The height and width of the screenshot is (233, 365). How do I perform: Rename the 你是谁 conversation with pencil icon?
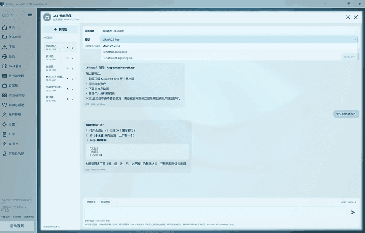click(67, 68)
